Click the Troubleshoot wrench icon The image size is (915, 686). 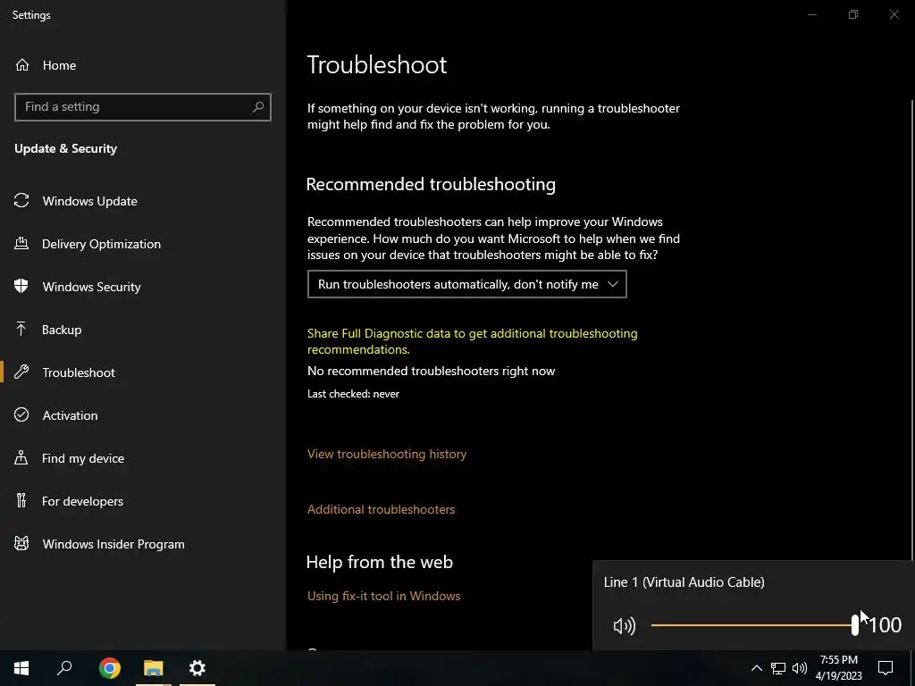(x=21, y=372)
